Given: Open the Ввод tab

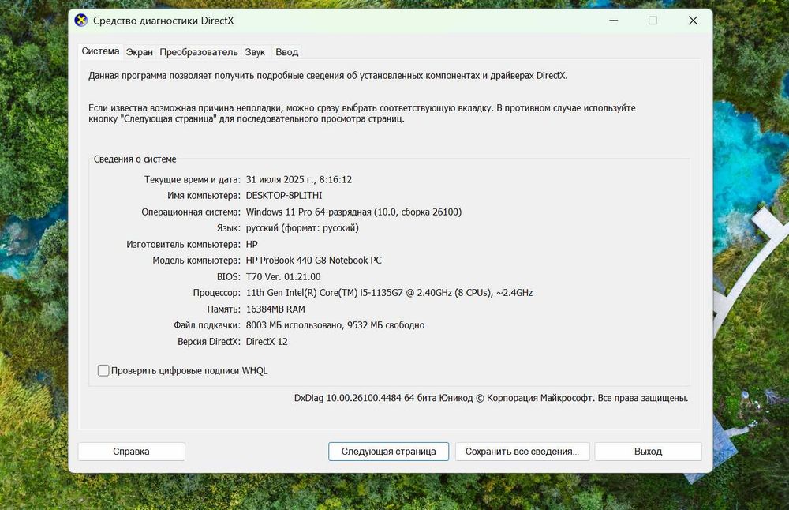Looking at the screenshot, I should click(x=287, y=52).
